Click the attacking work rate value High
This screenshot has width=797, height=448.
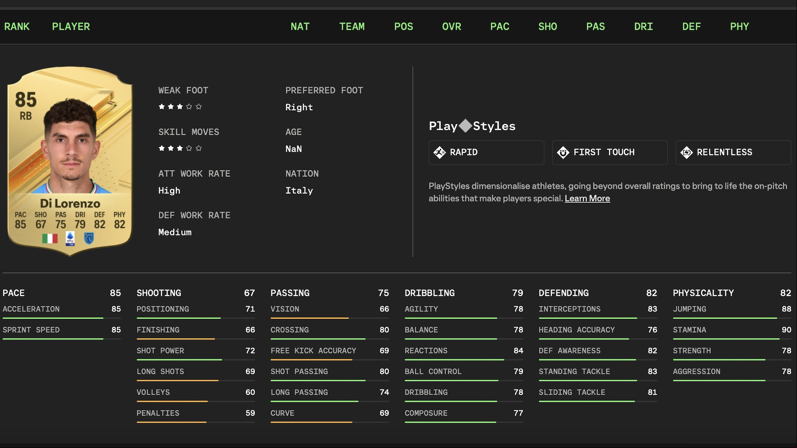(169, 191)
